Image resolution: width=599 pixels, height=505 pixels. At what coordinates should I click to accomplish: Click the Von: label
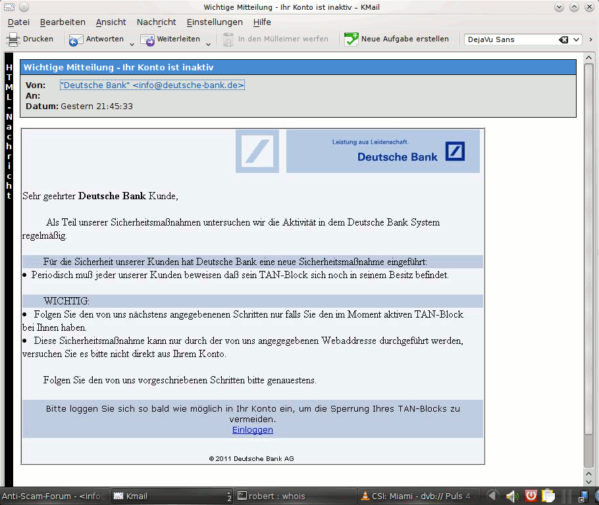(x=36, y=85)
